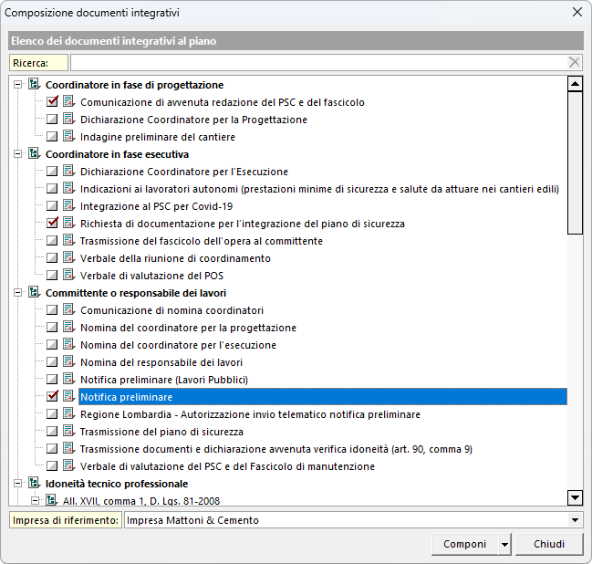
Task: Click the document icon beside Indagine preliminare del cantiere
Action: pos(68,137)
